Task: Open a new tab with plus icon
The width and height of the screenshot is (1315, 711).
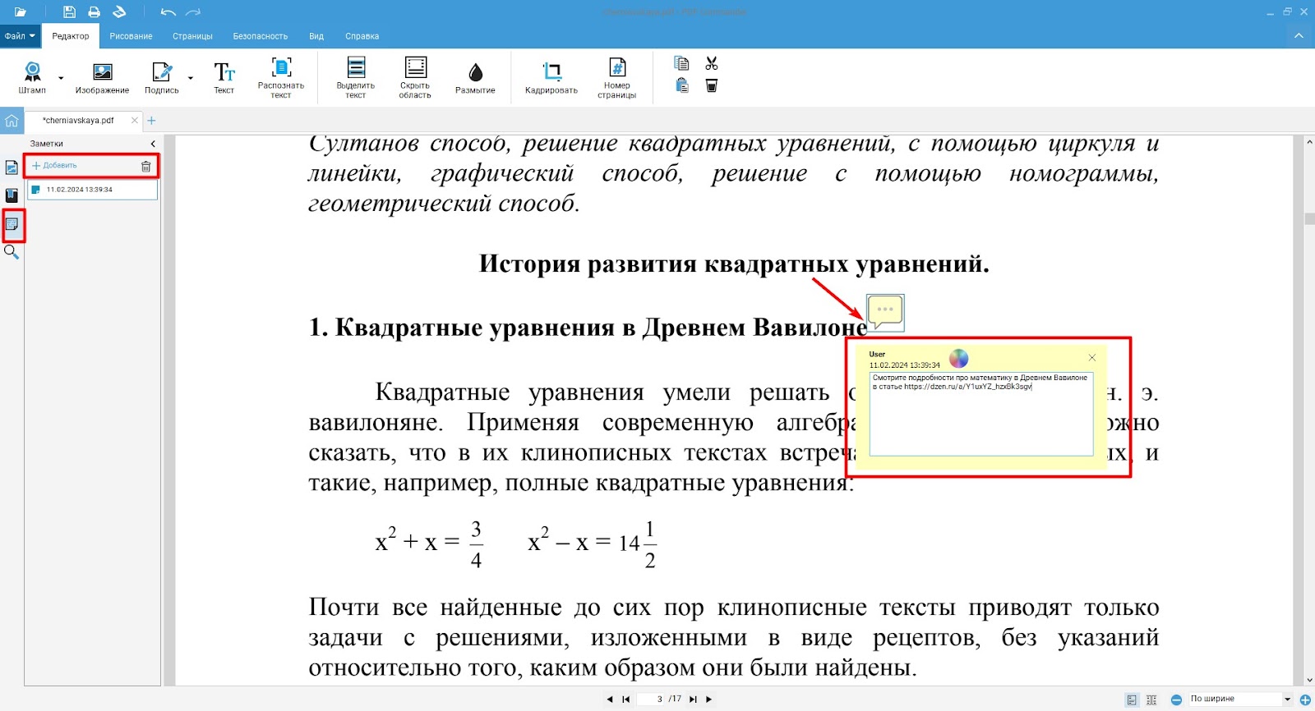Action: pyautogui.click(x=151, y=121)
